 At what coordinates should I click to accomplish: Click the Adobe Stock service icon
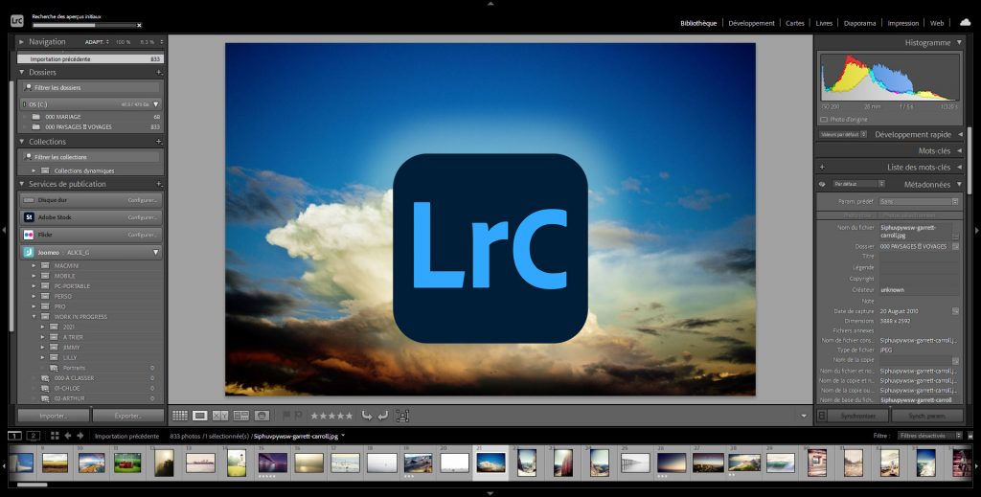click(29, 217)
